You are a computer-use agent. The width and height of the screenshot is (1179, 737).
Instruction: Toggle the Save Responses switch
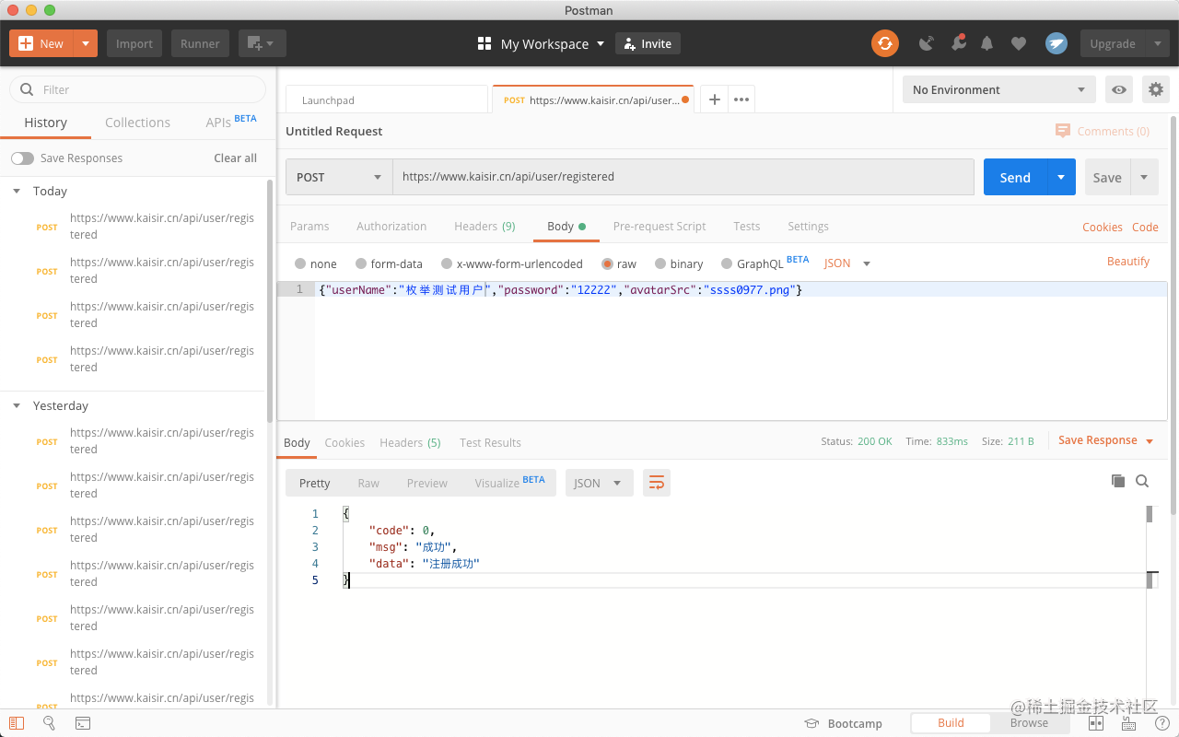pos(22,158)
